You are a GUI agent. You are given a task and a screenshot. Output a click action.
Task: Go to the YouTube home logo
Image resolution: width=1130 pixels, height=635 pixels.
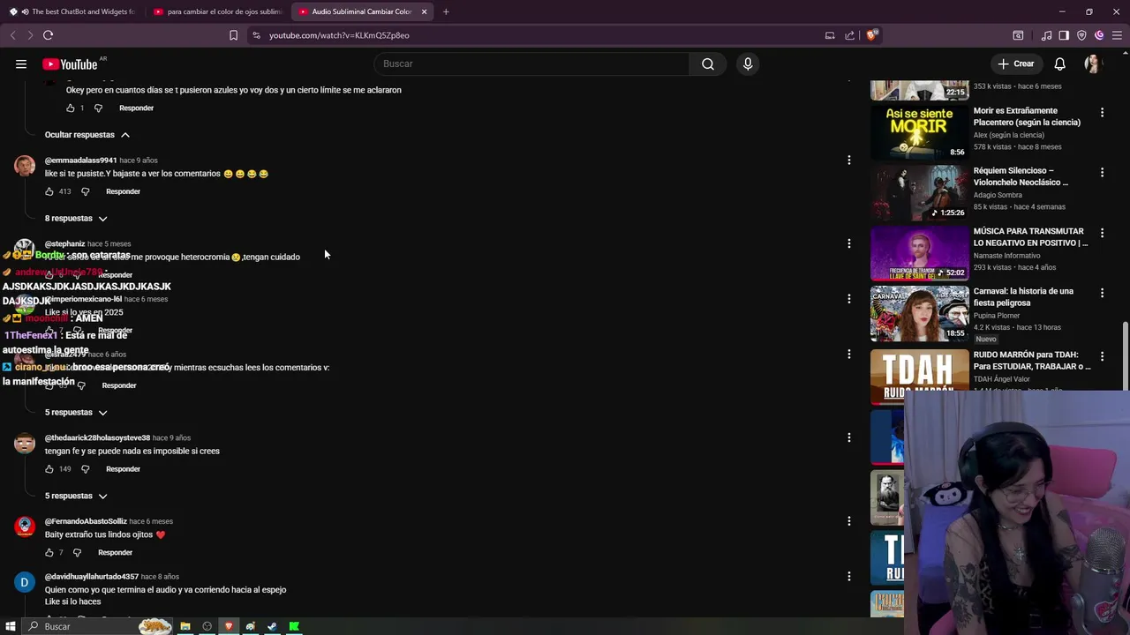pyautogui.click(x=71, y=63)
